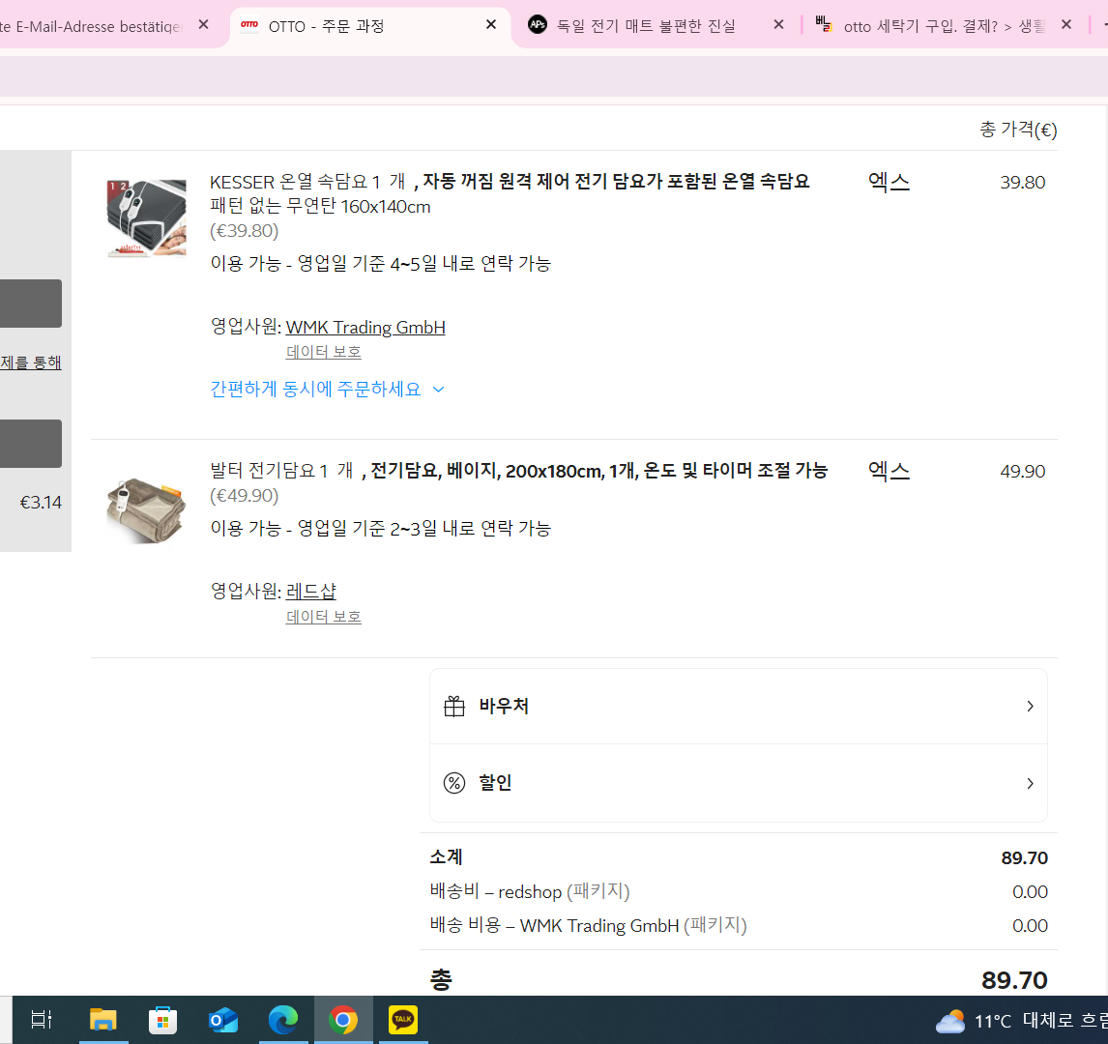Open the 11°C weather widget in taskbar

click(1021, 1021)
